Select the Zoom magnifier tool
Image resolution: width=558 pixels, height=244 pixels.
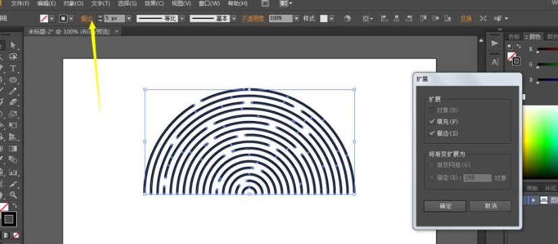(x=13, y=194)
